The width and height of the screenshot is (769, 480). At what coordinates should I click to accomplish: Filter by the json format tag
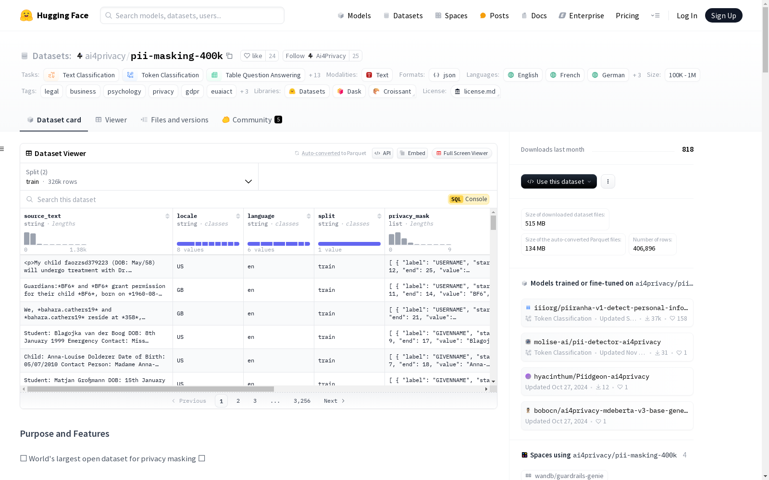445,75
